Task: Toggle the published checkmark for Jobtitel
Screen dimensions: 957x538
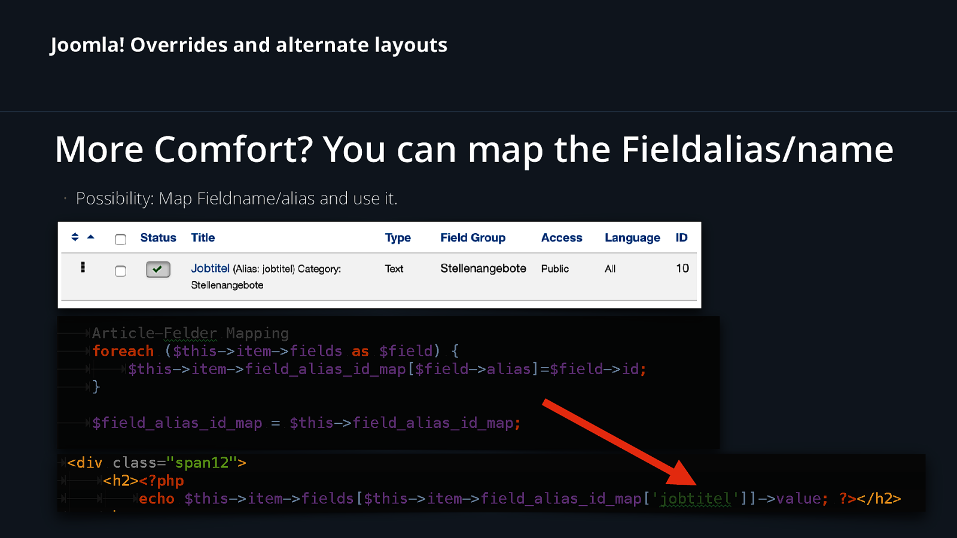Action: 158,270
